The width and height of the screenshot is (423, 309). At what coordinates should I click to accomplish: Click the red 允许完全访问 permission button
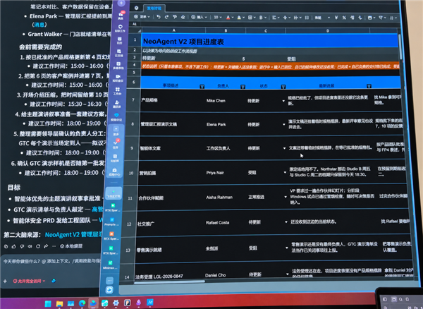29,281
